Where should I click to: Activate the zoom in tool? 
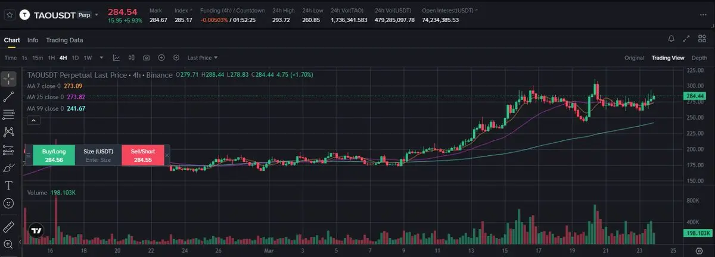coord(8,244)
